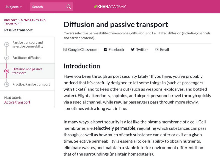Viewport: 220px width, 165px height.
Task: Click the article document icon beside Diffusion and passive transport
Action: point(6,70)
